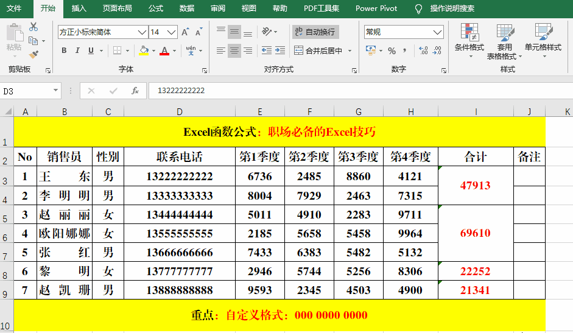This screenshot has height=333, width=573.
Task: Expand the Name Box dropdown arrow
Action: pyautogui.click(x=55, y=90)
